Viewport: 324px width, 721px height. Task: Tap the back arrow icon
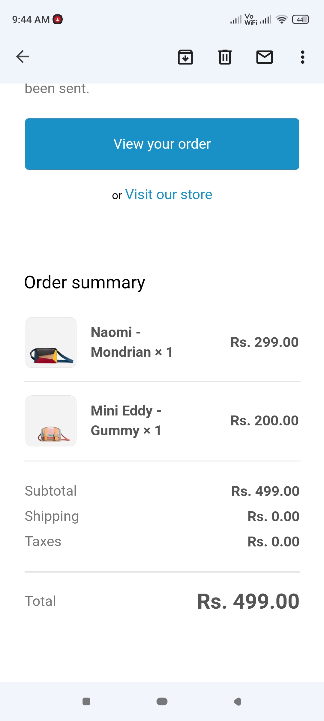[22, 57]
